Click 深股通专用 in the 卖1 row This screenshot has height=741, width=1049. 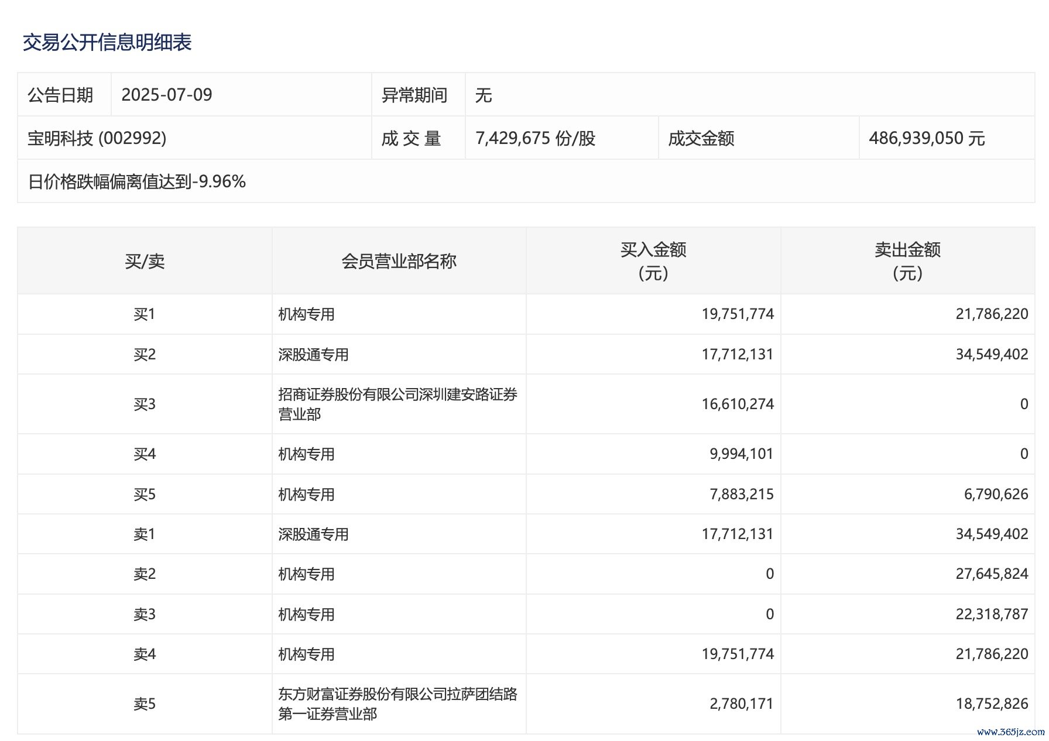coord(313,534)
